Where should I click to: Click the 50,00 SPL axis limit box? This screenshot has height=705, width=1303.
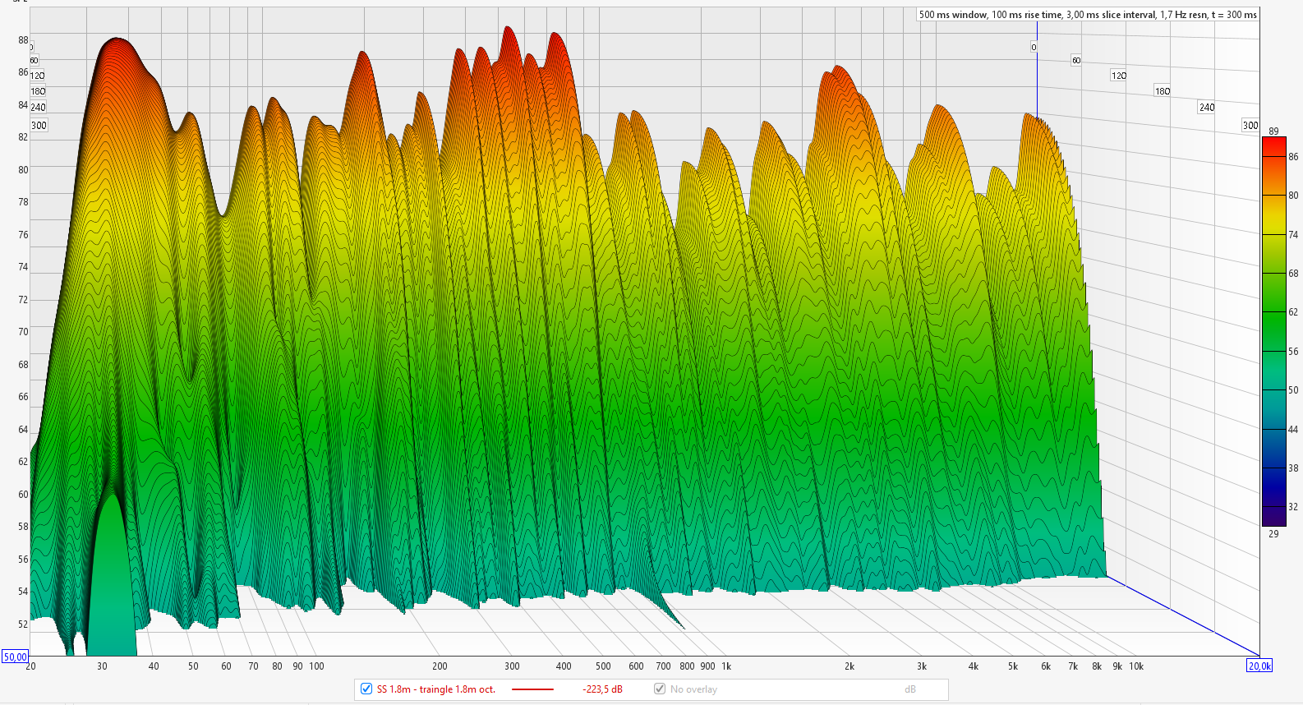coord(15,657)
